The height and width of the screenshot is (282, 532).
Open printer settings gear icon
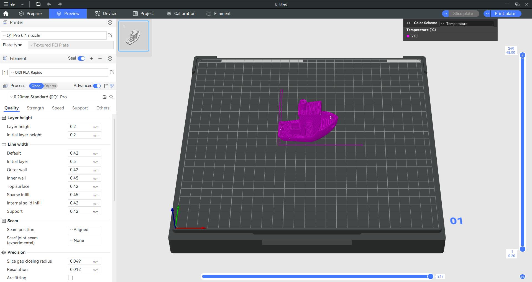pyautogui.click(x=110, y=22)
